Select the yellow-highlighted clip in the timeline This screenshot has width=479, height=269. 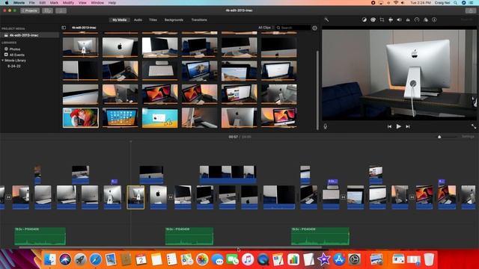(135, 197)
